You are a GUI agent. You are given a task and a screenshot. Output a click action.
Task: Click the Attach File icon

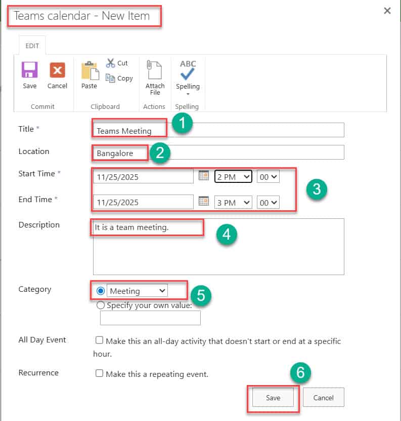click(155, 70)
